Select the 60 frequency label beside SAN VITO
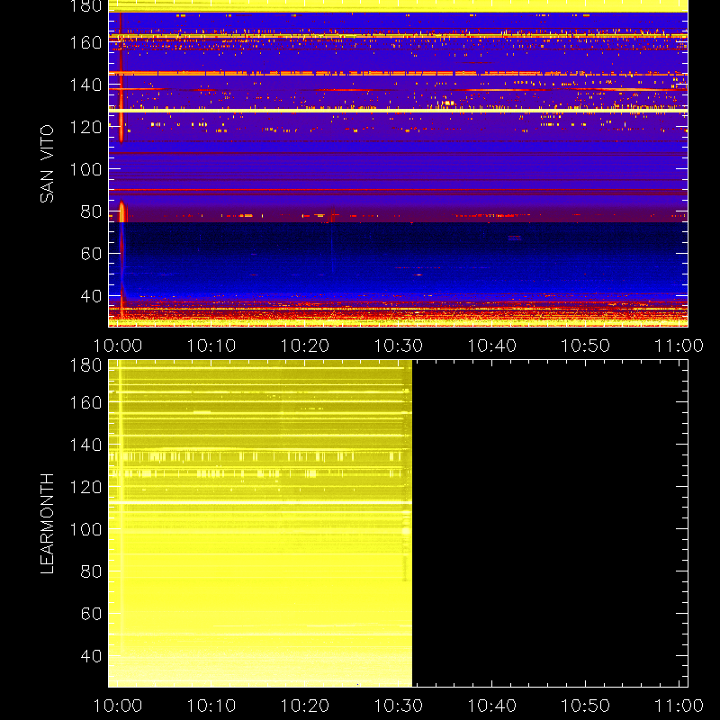 tap(91, 254)
